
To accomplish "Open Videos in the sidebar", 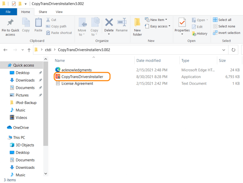I will coord(21,117).
